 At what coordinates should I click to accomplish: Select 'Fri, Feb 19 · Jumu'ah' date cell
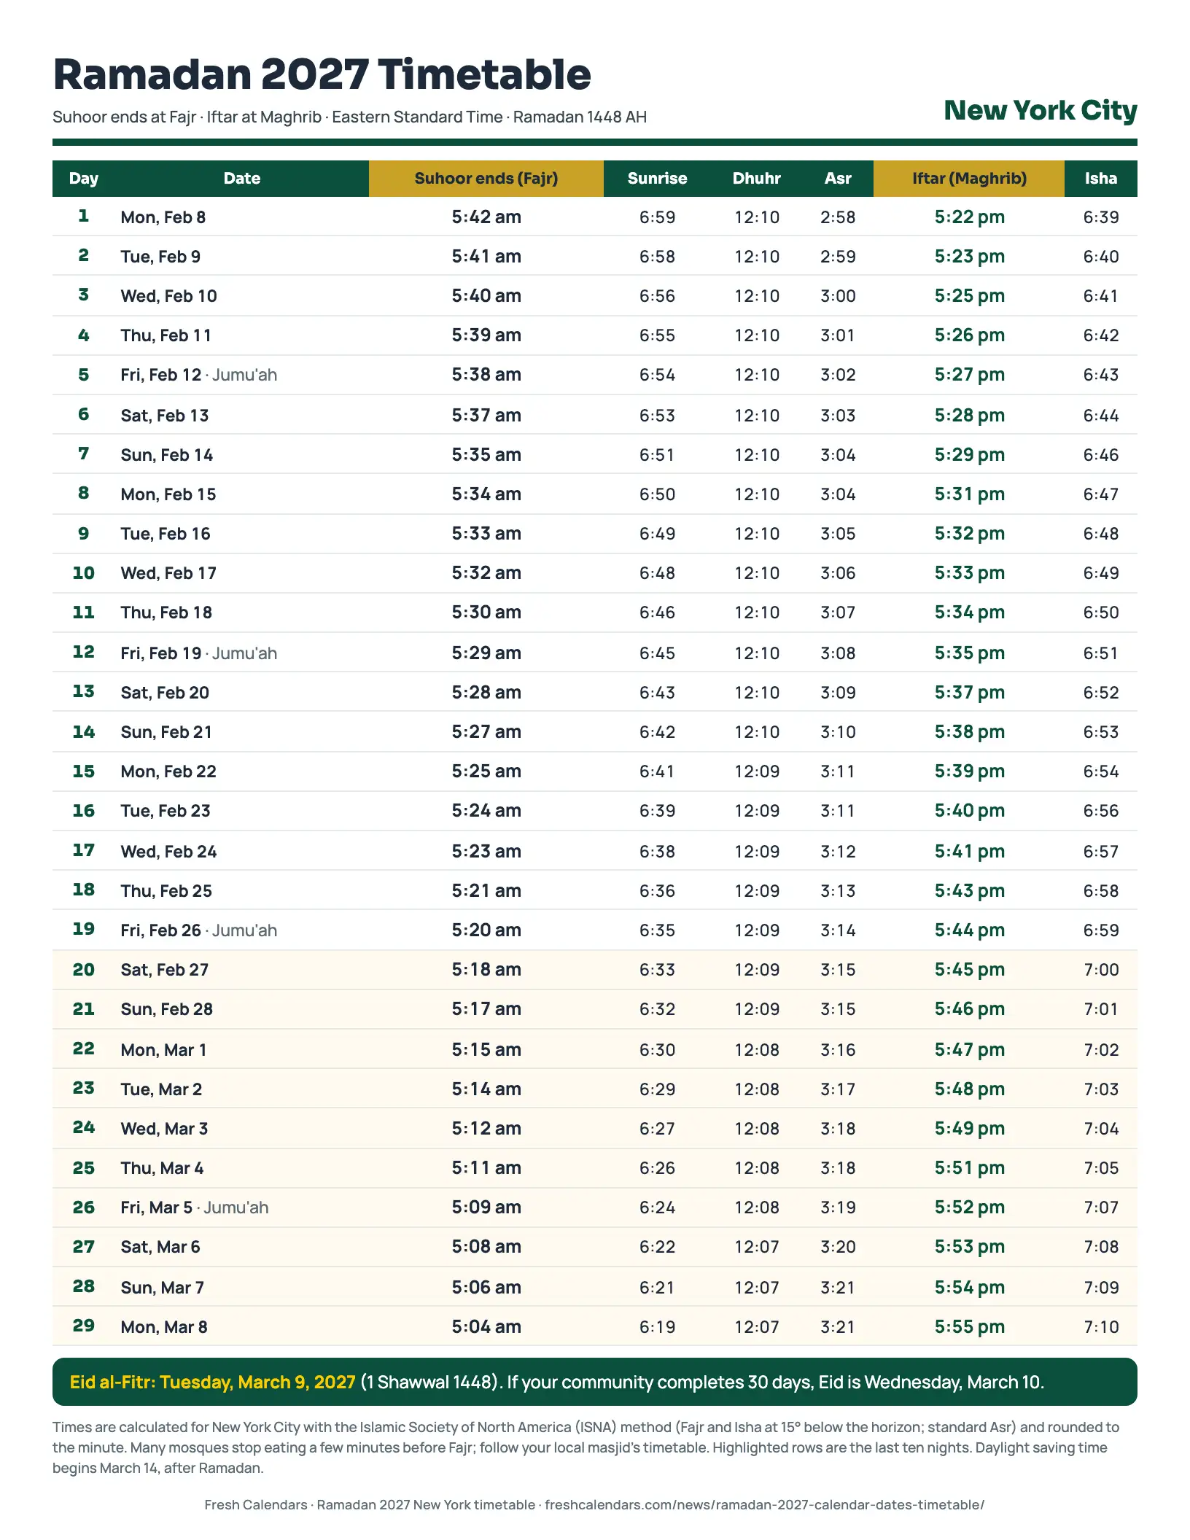(x=199, y=653)
